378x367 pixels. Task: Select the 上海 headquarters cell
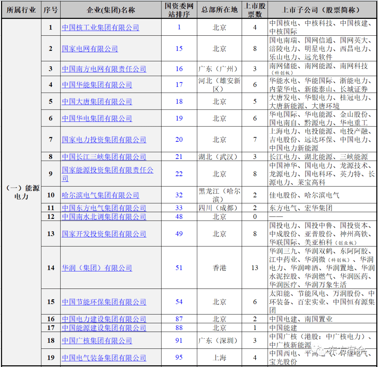click(219, 357)
